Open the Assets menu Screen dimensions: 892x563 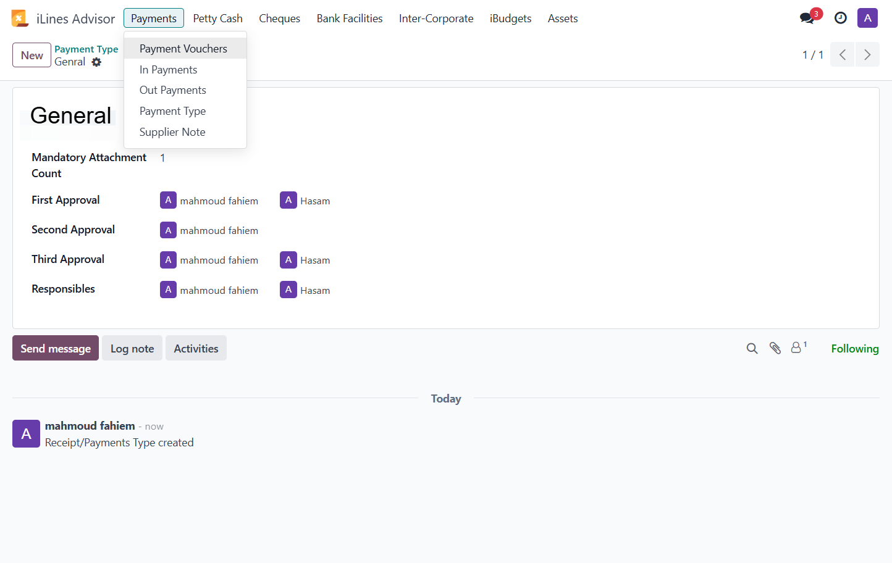[x=563, y=18]
